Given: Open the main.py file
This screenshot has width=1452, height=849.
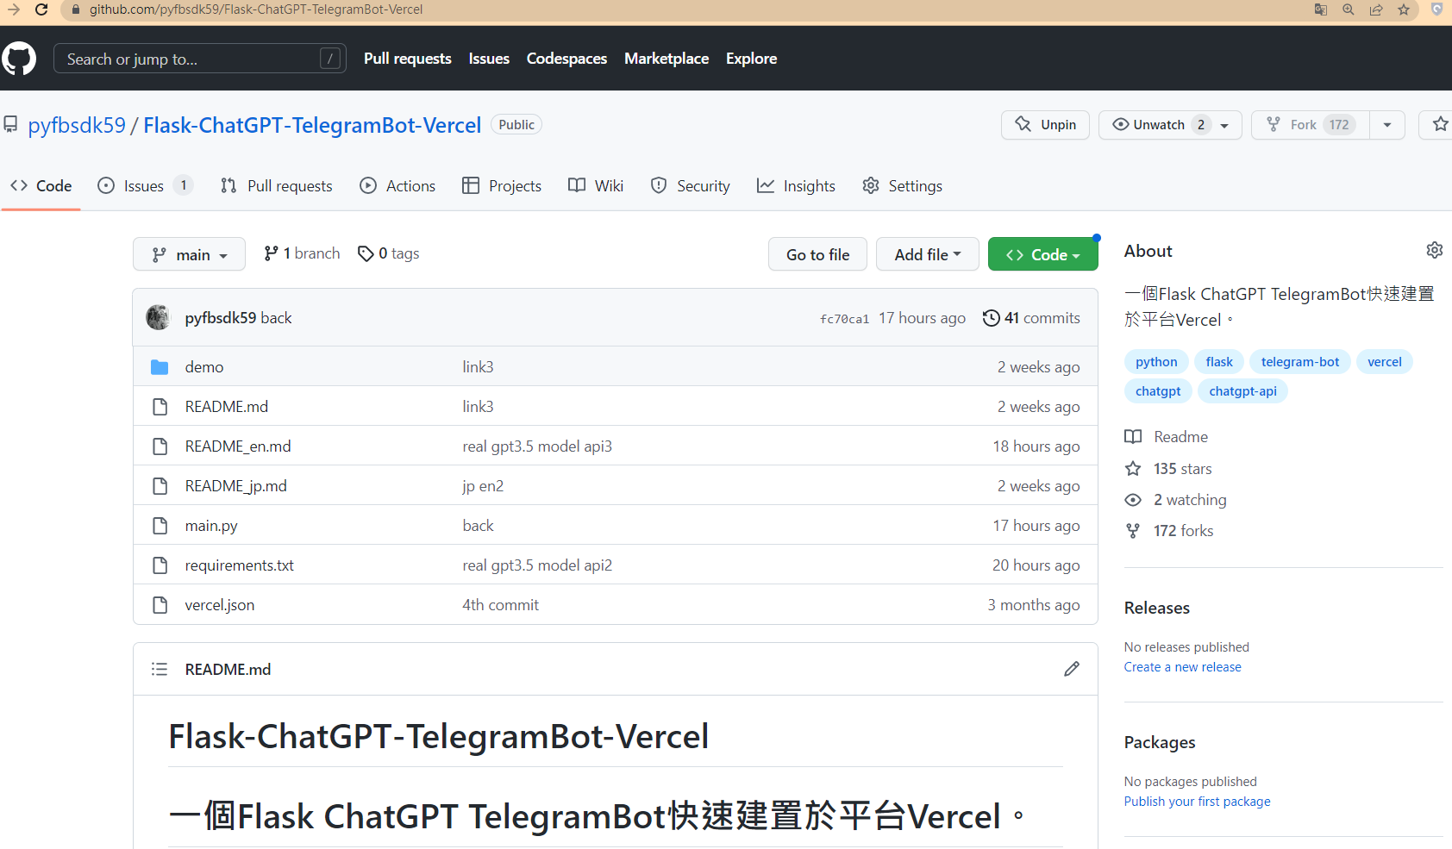Looking at the screenshot, I should pyautogui.click(x=211, y=526).
